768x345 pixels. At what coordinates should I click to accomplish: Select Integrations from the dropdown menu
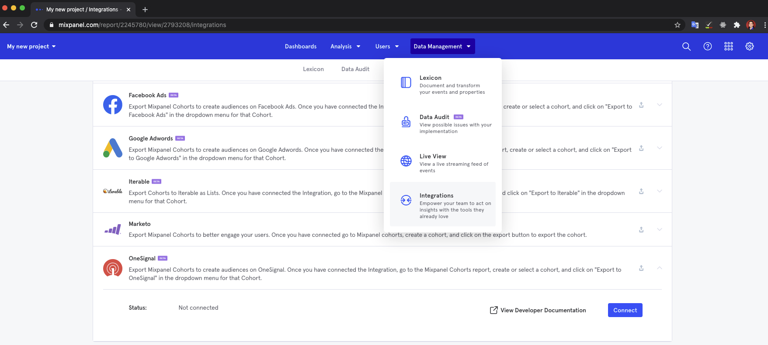point(442,204)
